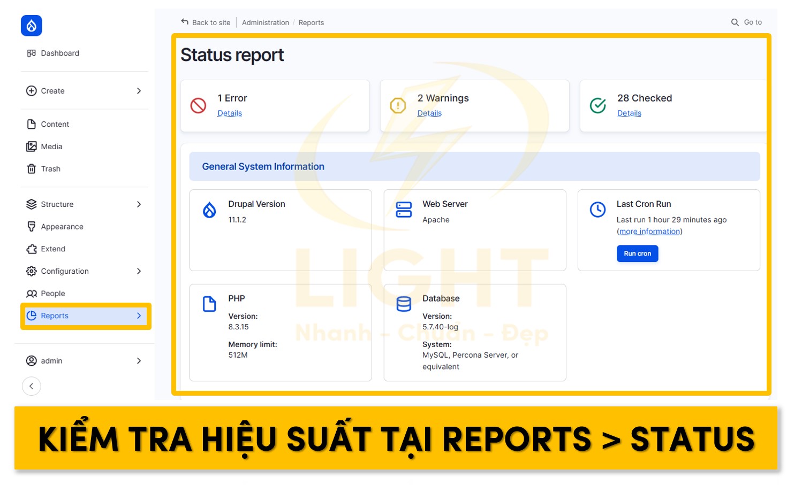
Task: Click the Last Cron Run clock icon
Action: (597, 210)
